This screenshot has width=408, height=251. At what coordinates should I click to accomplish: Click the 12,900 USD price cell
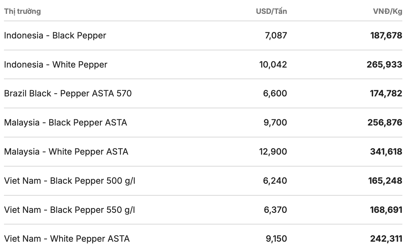point(273,152)
